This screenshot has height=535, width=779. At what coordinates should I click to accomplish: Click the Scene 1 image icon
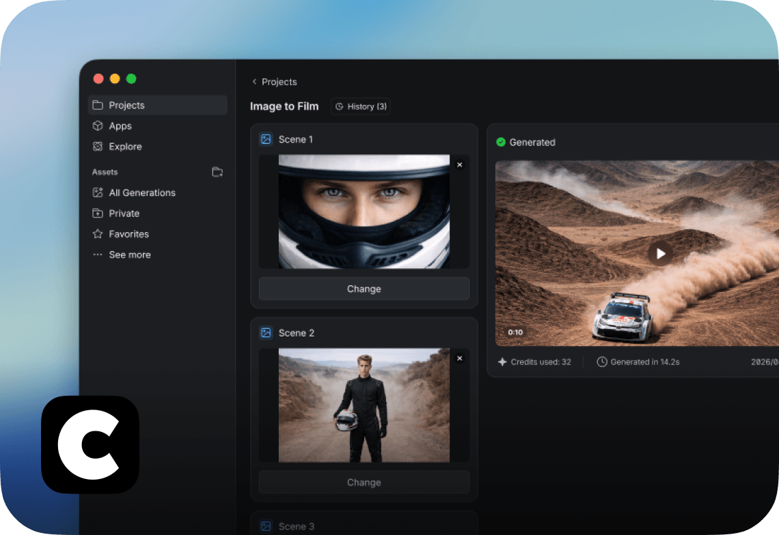coord(266,139)
